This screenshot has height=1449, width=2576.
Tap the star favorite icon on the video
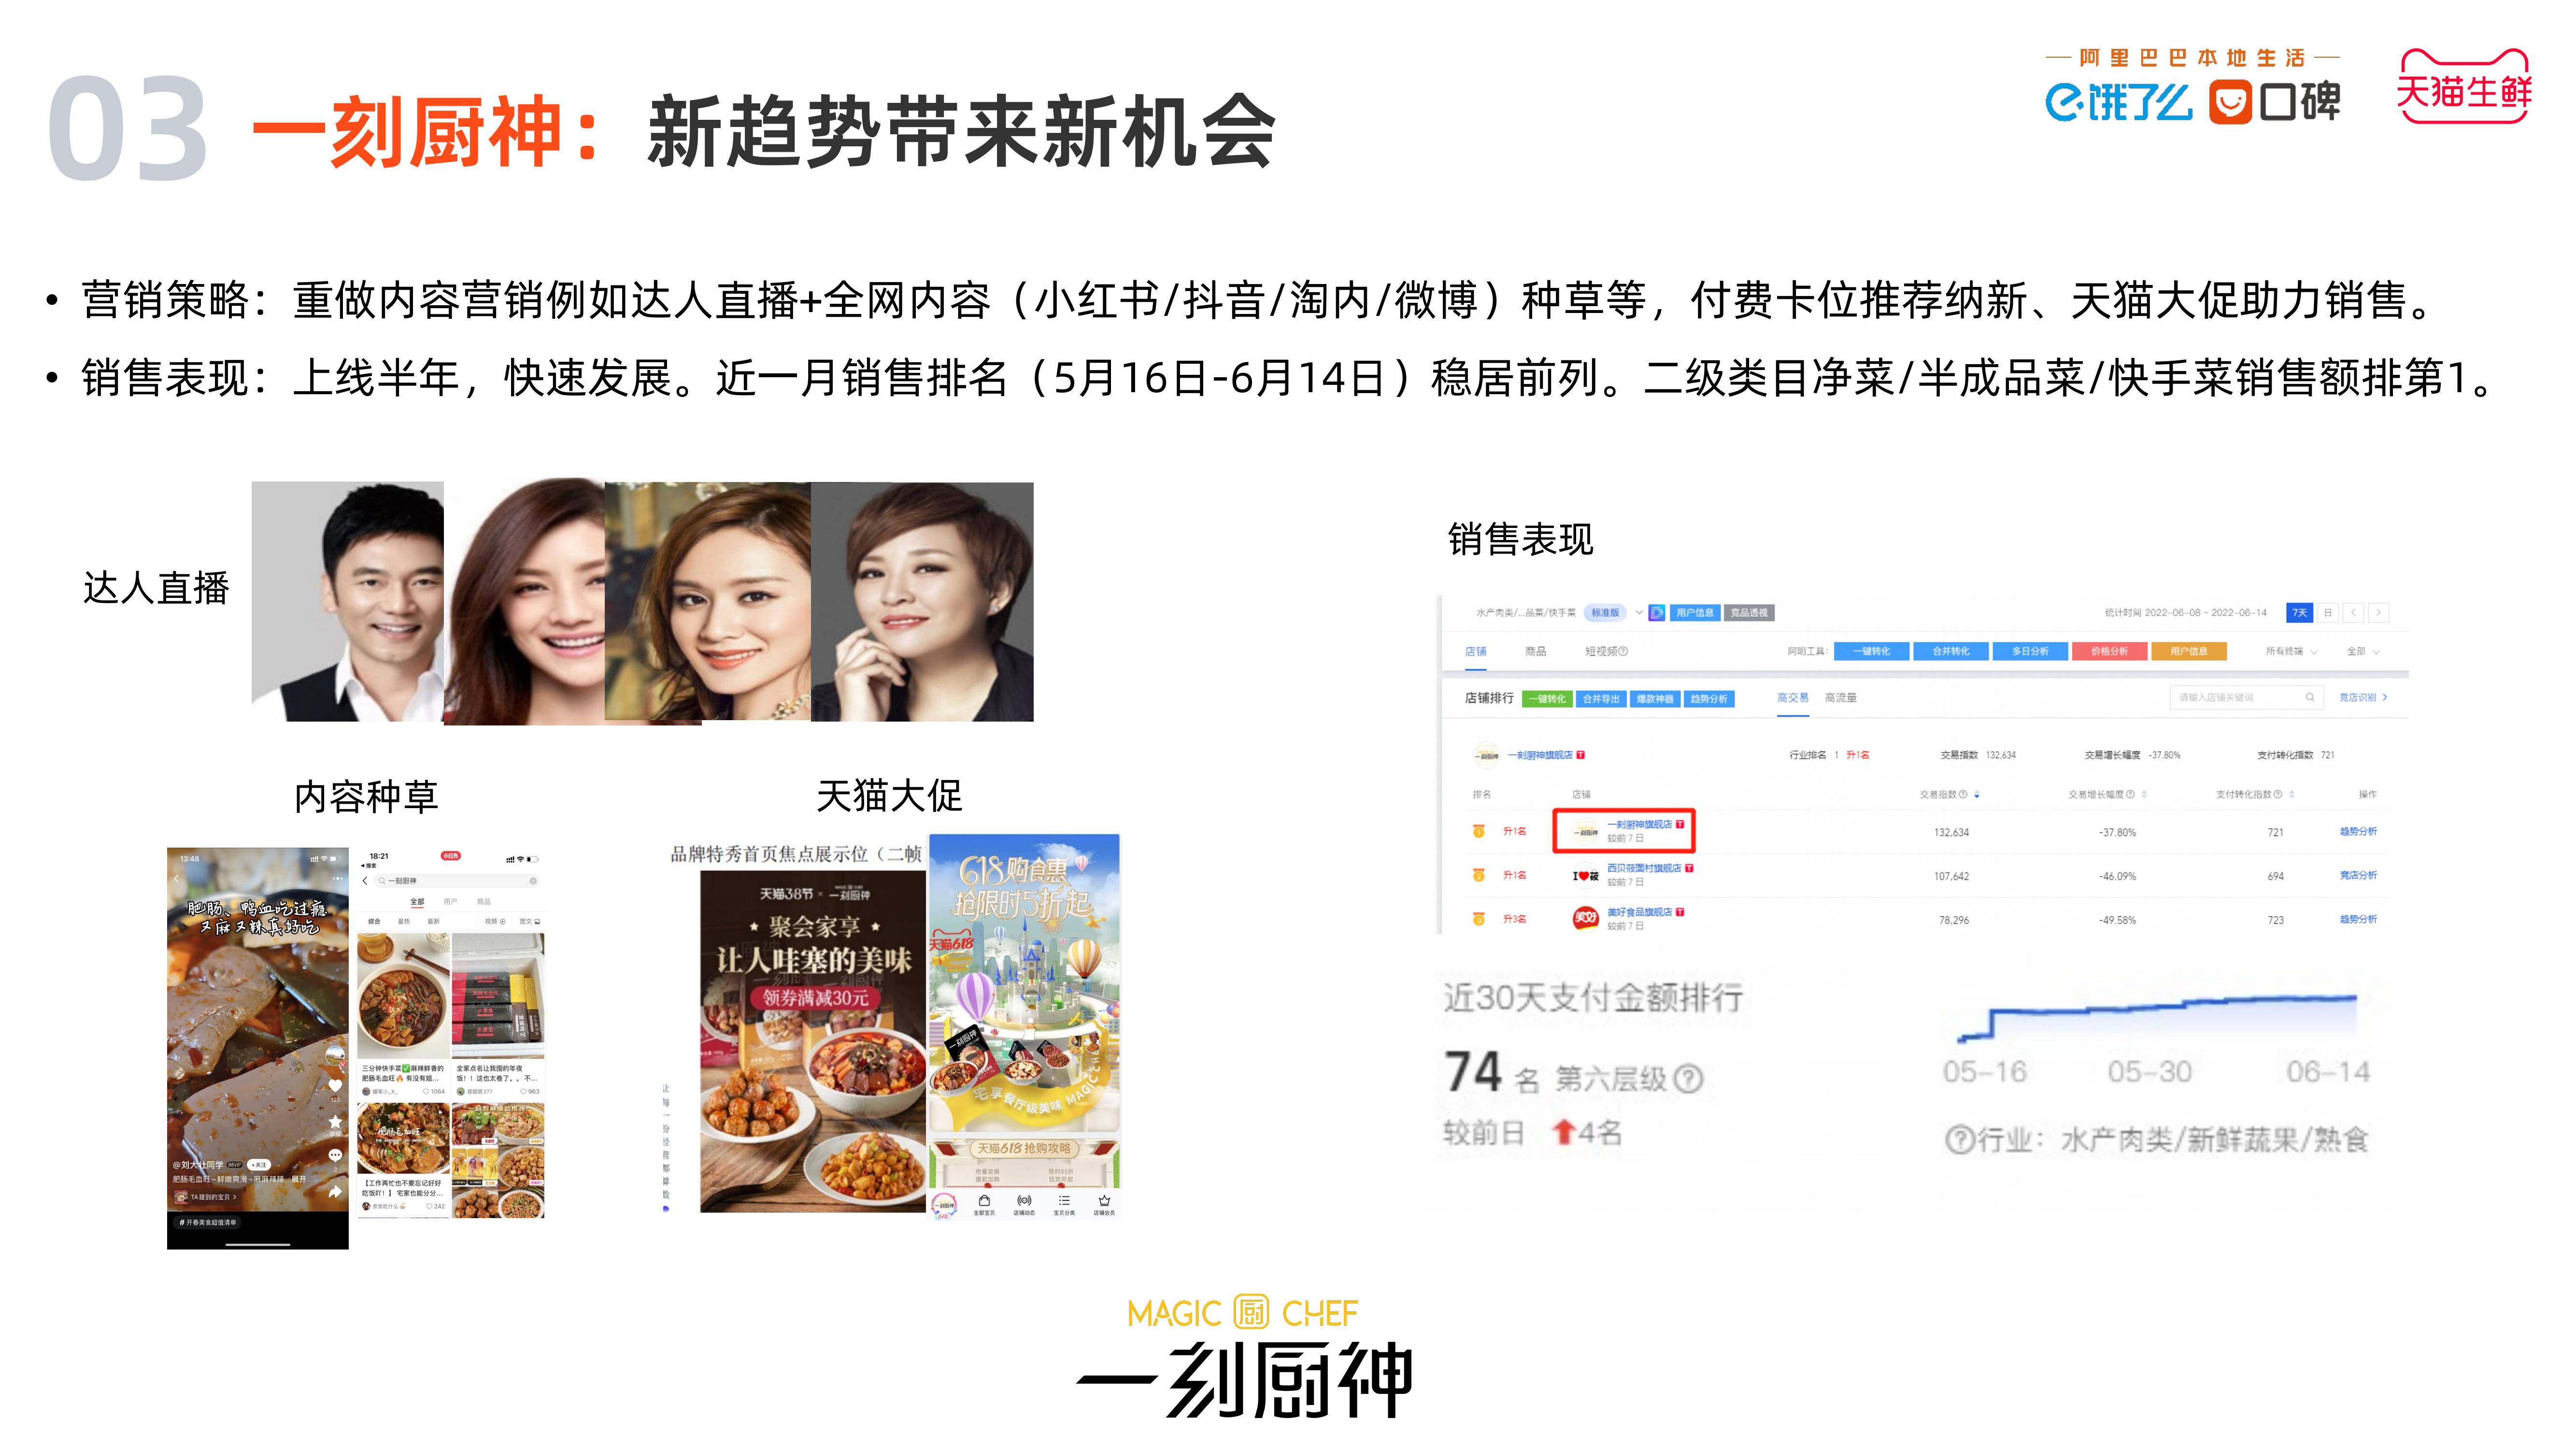tap(335, 1122)
